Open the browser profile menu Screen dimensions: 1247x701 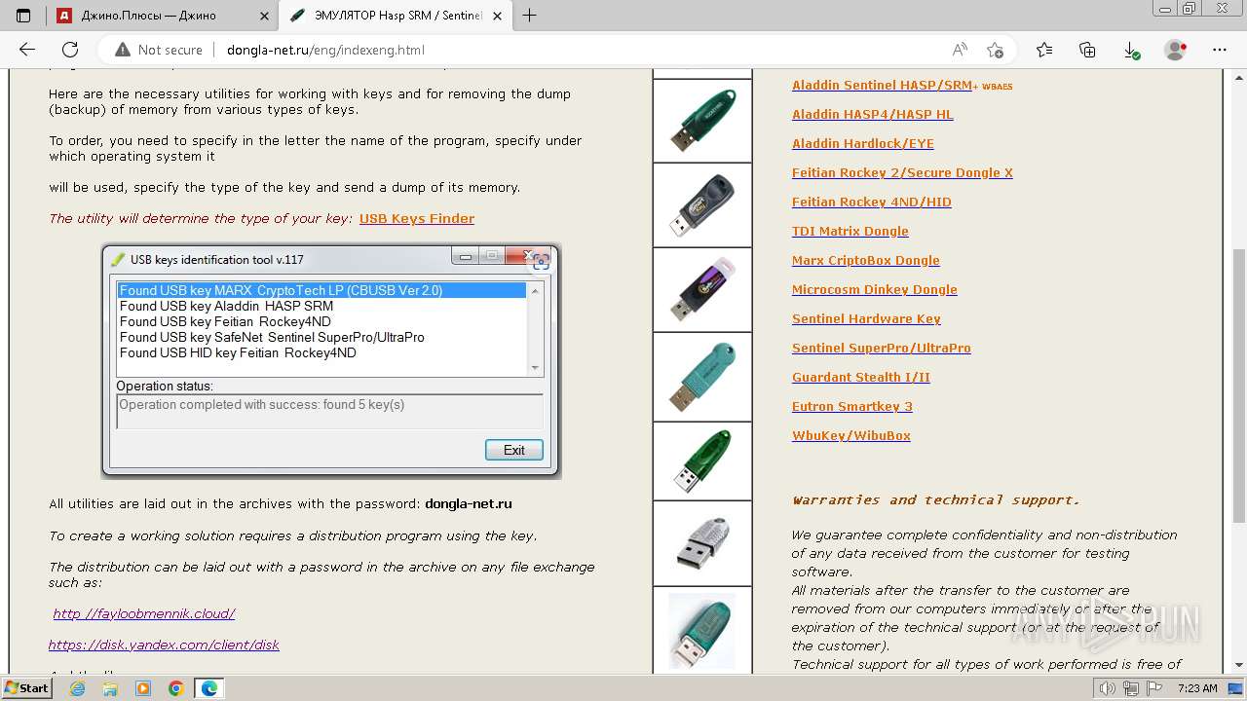tap(1176, 50)
